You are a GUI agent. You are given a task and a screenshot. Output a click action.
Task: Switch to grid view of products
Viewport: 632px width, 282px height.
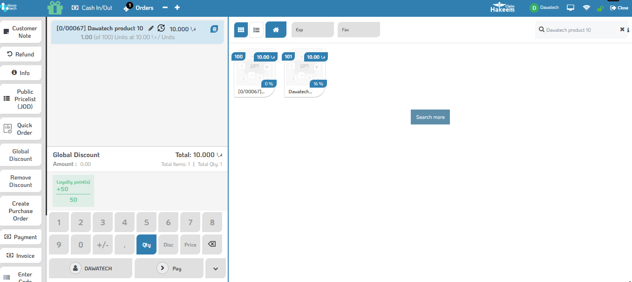click(241, 30)
